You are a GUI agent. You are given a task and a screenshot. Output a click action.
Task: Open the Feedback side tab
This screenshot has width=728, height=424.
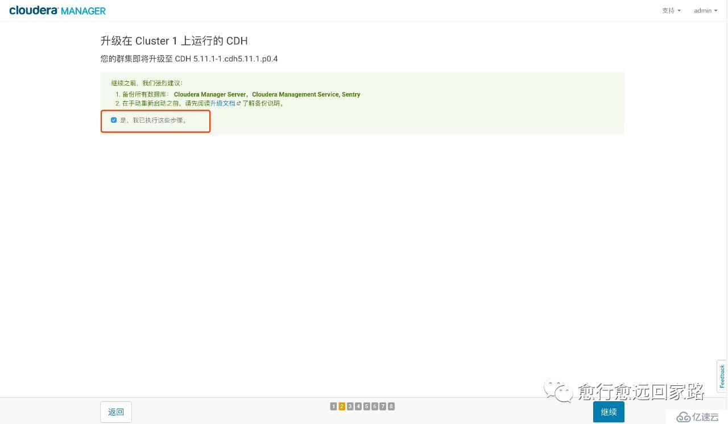click(x=722, y=376)
